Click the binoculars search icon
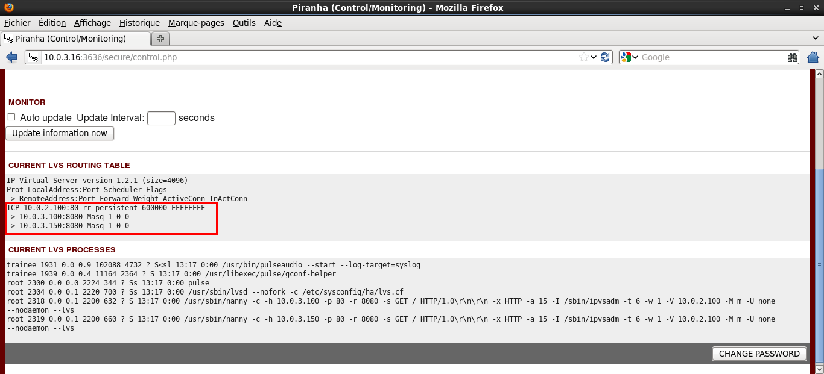Image resolution: width=824 pixels, height=374 pixels. [793, 57]
